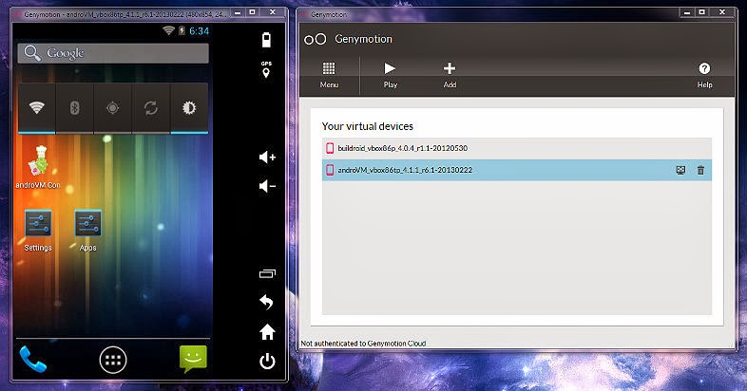Click the battery widget icon in emulator
Screen dimensions: 747x391
click(x=266, y=40)
